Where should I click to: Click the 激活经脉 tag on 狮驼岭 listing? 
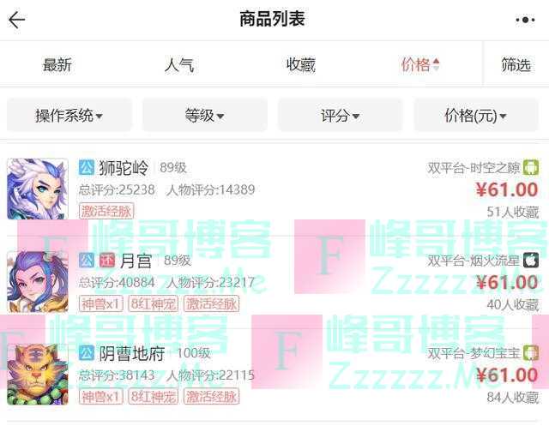(106, 211)
